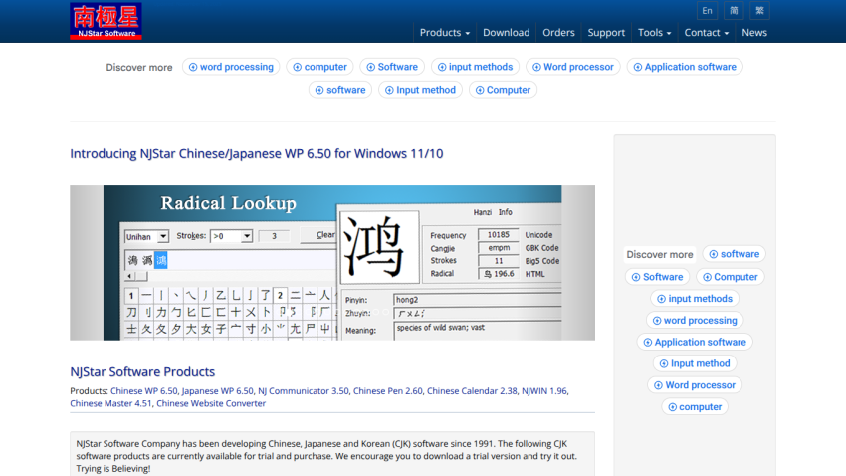Click sidebar lowercase 'software' tag
Viewport: 846px width, 476px height.
[734, 254]
